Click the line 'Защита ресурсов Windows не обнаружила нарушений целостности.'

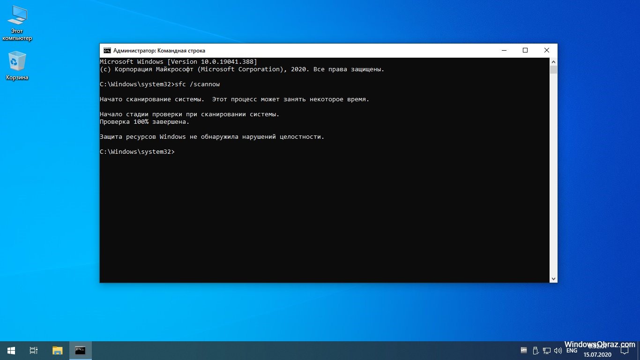tap(212, 137)
